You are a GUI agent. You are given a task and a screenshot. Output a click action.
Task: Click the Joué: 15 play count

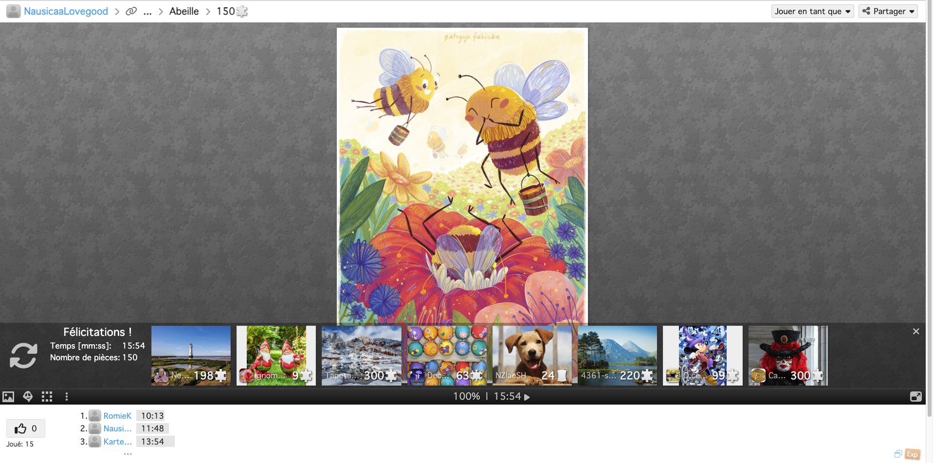[20, 444]
